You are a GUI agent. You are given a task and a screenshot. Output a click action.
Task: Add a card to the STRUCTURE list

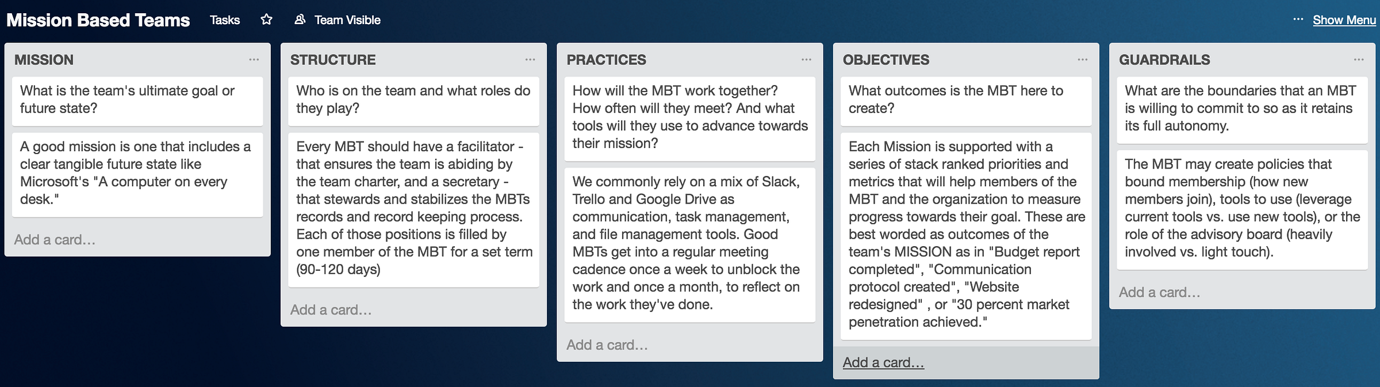(331, 310)
